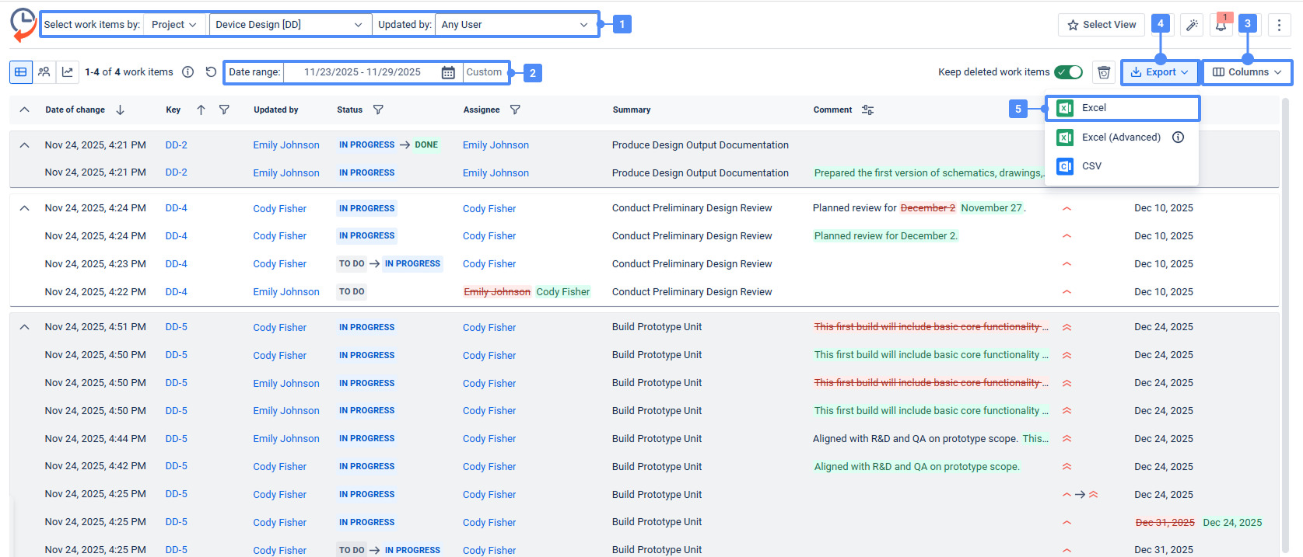Click 'Nov 24, 2025, 4:44 PM' date cell
The width and height of the screenshot is (1303, 557).
coord(96,439)
